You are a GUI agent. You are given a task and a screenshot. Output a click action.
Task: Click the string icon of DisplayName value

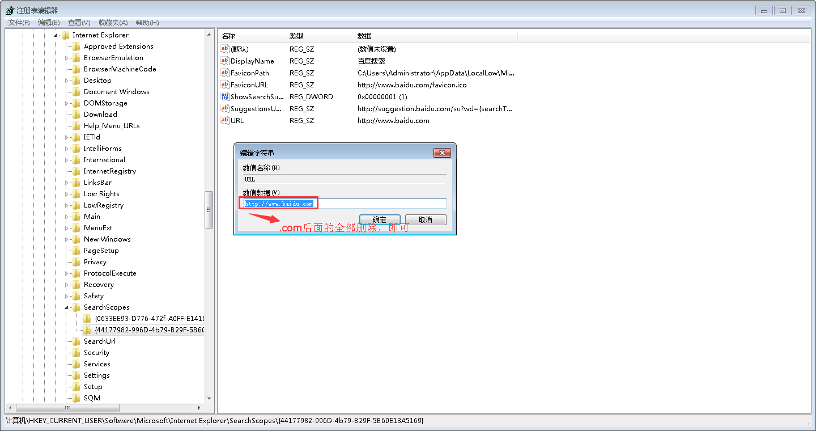[225, 61]
